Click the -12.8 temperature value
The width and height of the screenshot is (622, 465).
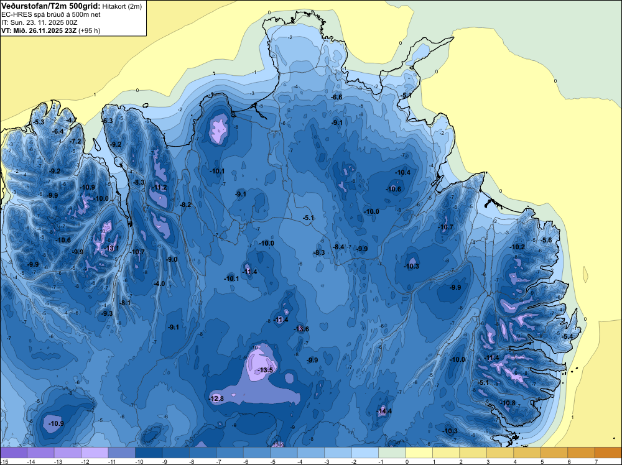click(x=216, y=398)
